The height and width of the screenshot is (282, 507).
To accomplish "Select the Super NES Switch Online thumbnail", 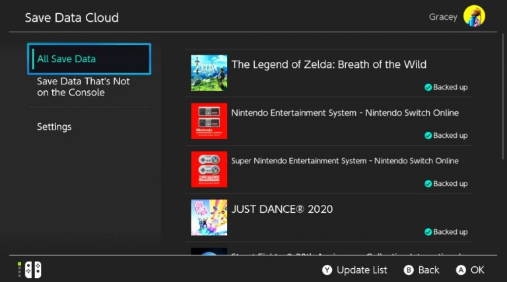I will tap(209, 169).
